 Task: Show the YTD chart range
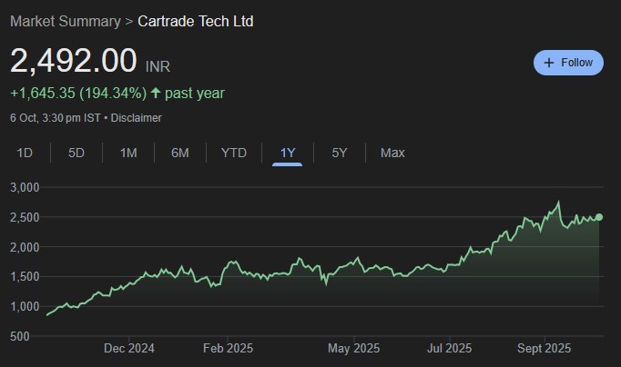pyautogui.click(x=234, y=153)
